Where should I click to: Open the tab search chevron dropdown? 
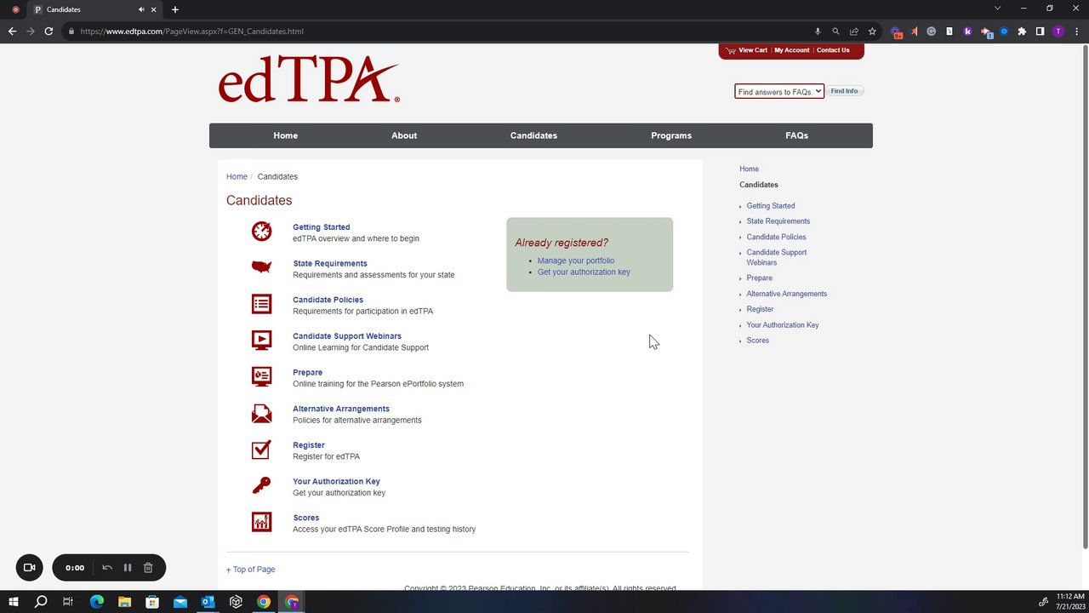pyautogui.click(x=998, y=9)
